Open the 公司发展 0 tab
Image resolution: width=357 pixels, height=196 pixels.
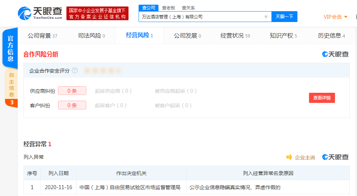coord(187,36)
